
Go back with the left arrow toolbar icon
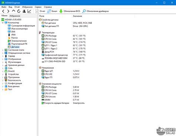(x=3, y=11)
